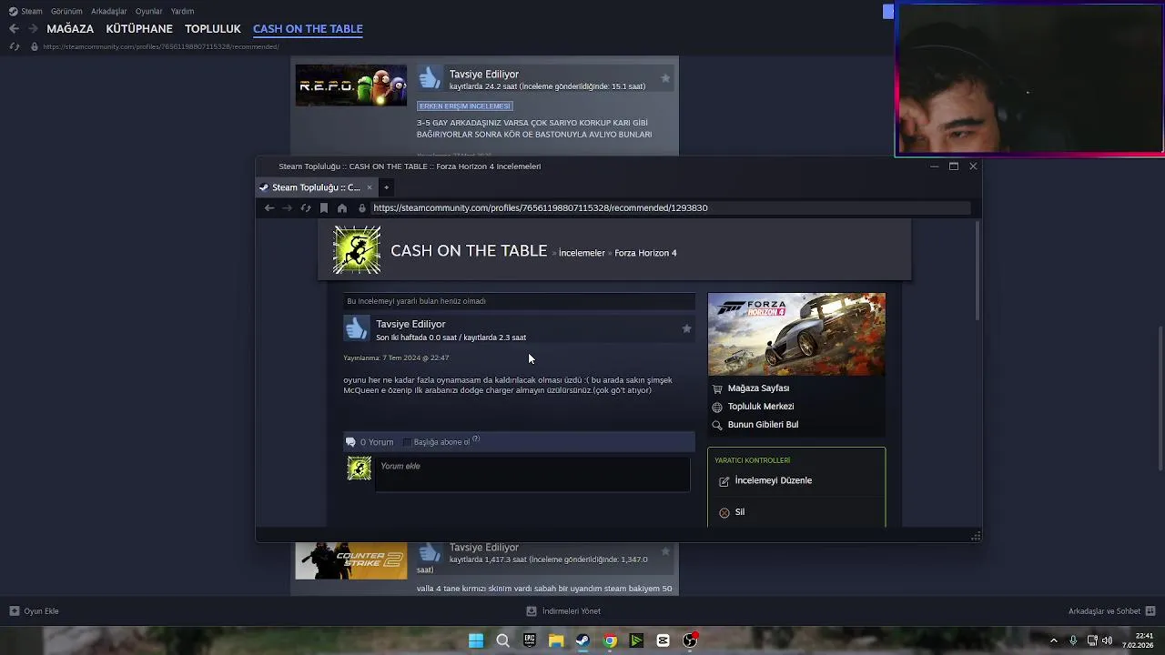Click Bunun Gibileri Bul link
The height and width of the screenshot is (655, 1165).
coord(763,425)
